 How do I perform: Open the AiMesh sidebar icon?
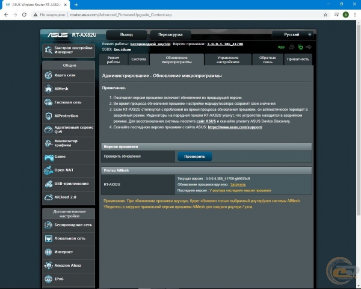48,89
